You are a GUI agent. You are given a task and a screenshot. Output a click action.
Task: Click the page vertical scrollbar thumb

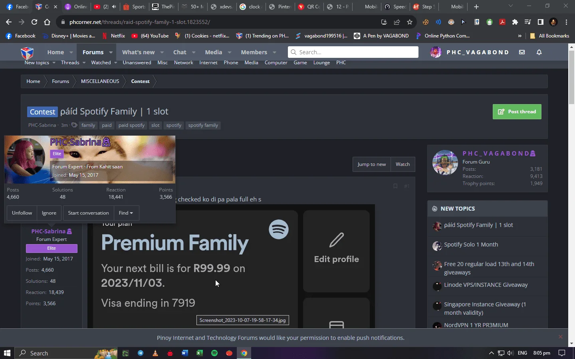tap(571, 78)
